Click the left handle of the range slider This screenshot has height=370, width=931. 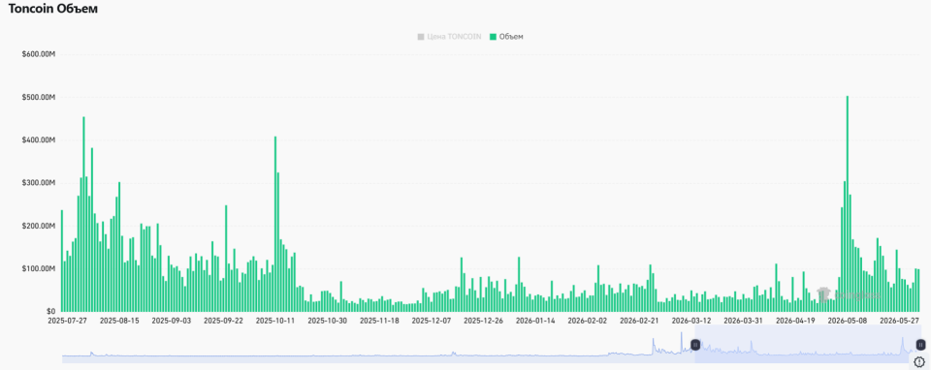tap(695, 345)
